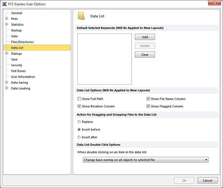Go to the Security settings
The width and height of the screenshot is (223, 188).
17,65
